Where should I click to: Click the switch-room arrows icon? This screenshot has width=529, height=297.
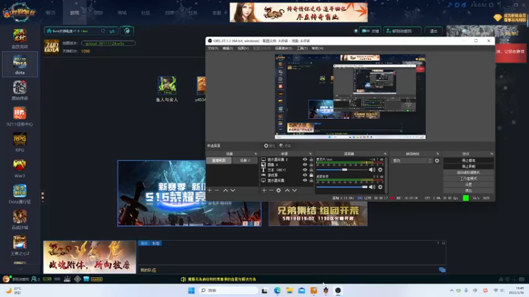[112, 31]
